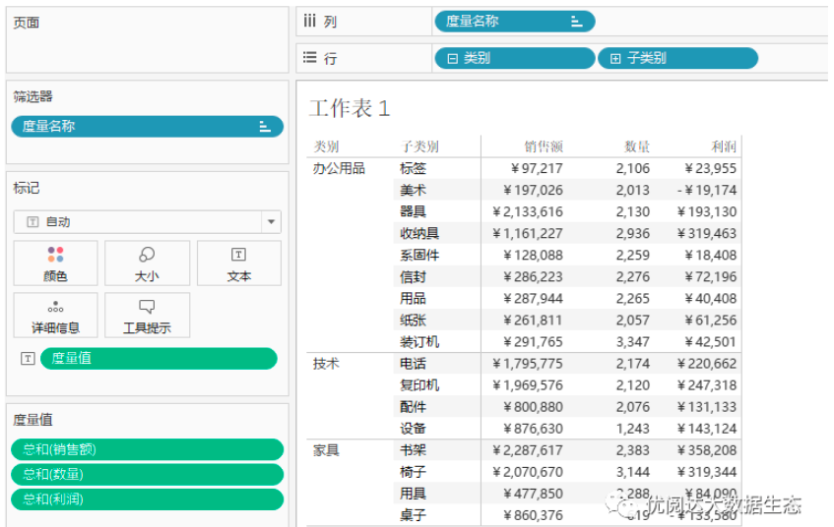The height and width of the screenshot is (527, 834).
Task: Open the marks type dropdown showing 自动
Action: 147,222
